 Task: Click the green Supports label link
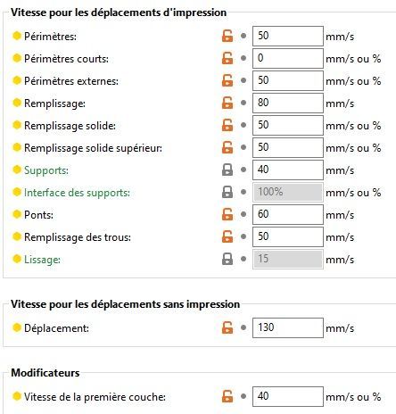[x=46, y=170]
